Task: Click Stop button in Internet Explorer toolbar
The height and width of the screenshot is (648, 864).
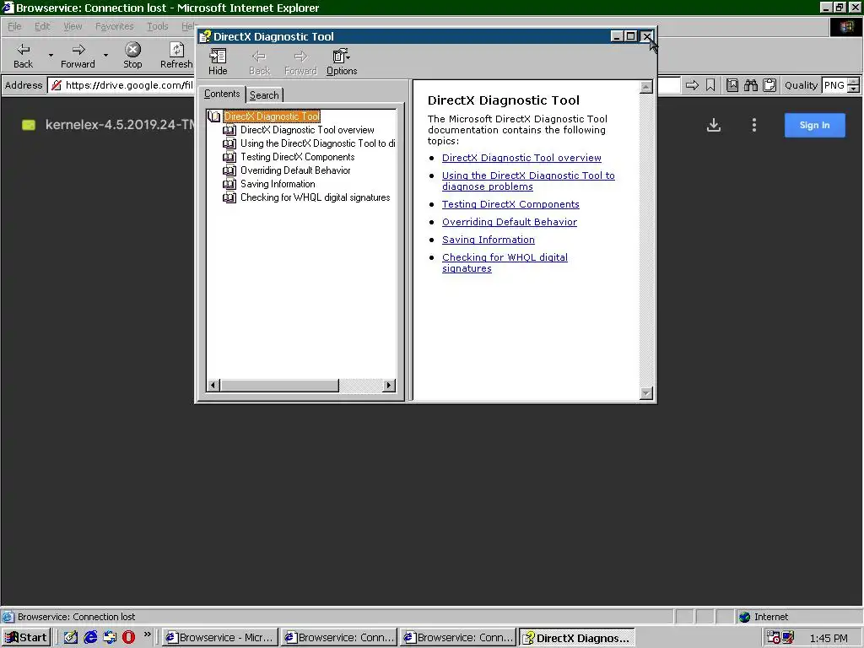Action: (132, 56)
